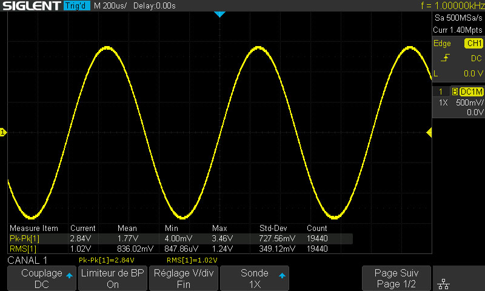Open the Couplage DC menu
This screenshot has height=291, width=485.
(42, 278)
